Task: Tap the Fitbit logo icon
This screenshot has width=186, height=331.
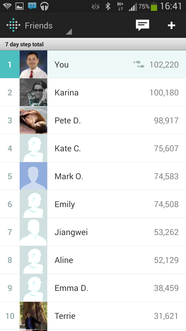Action: pos(13,25)
